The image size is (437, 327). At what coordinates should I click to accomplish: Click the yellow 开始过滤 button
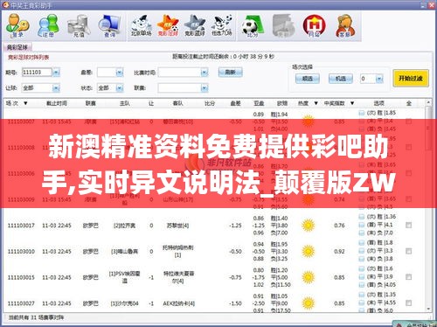(x=411, y=78)
